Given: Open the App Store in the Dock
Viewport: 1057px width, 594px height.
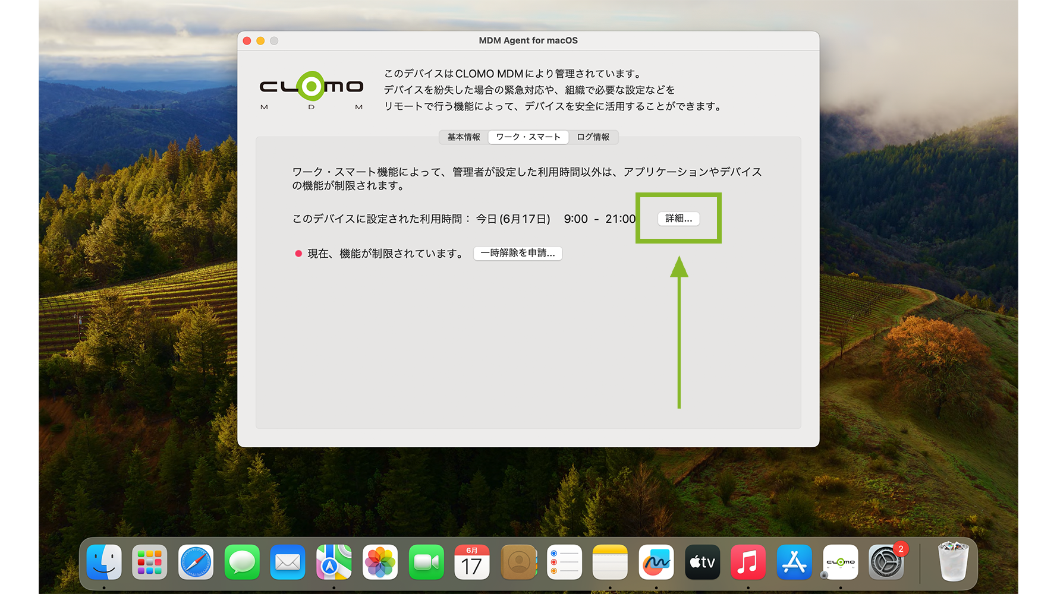Looking at the screenshot, I should [794, 562].
